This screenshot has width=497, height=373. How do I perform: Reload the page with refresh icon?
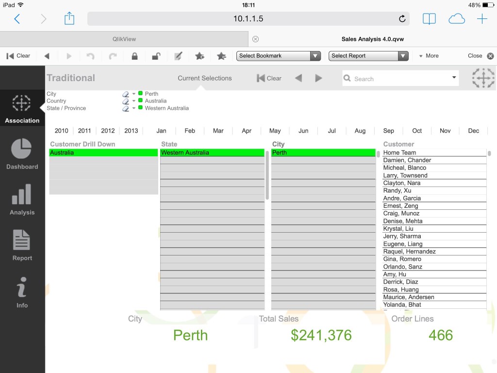coord(402,19)
